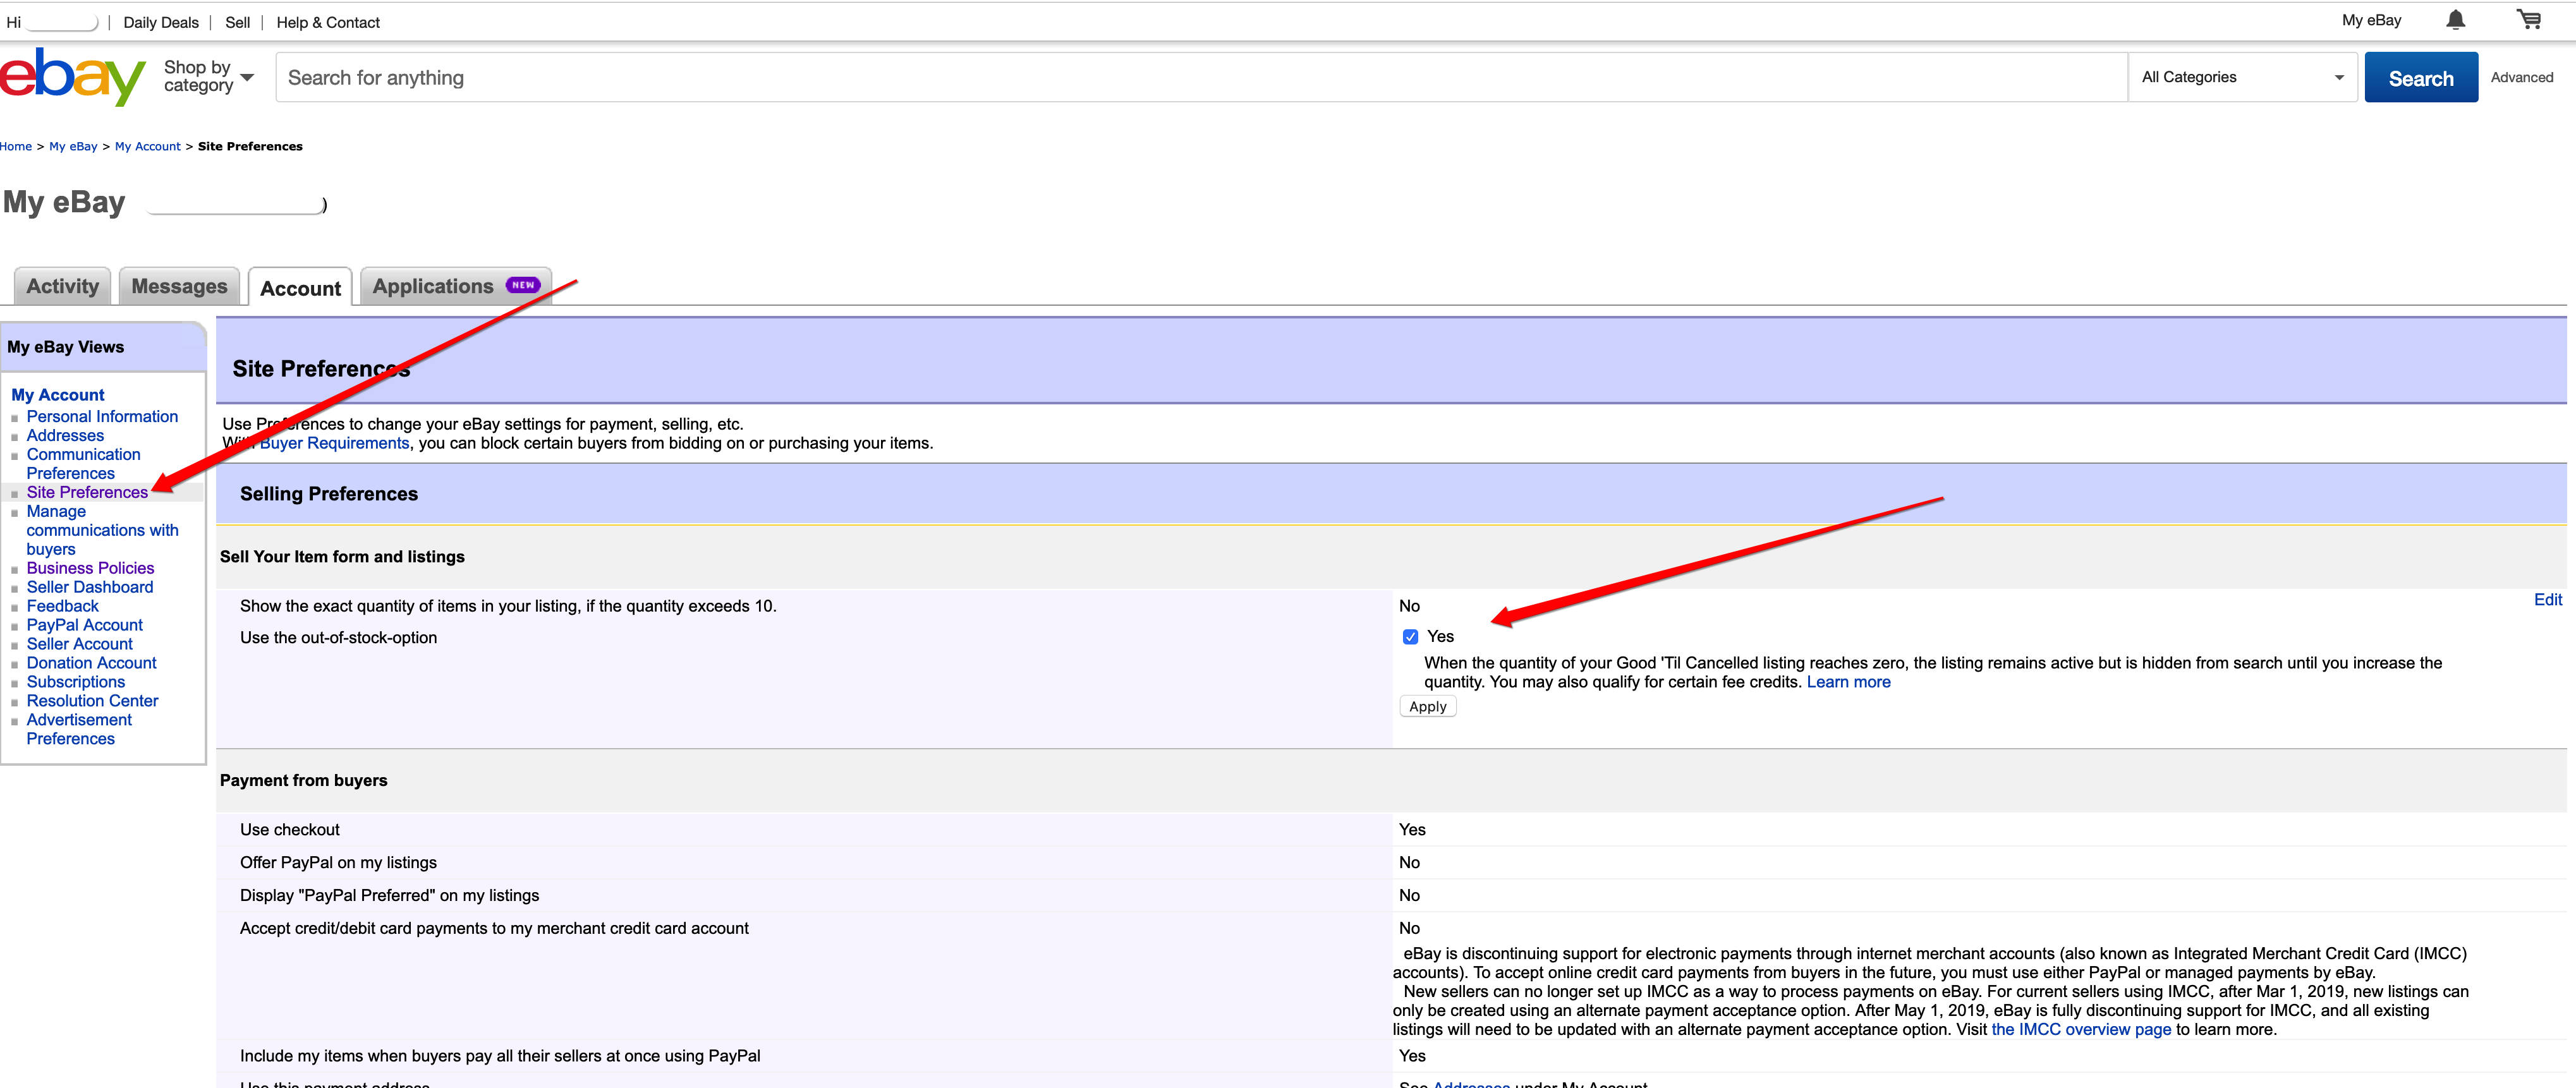Open Advanced search link
Image resolution: width=2576 pixels, height=1088 pixels.
pos(2521,77)
